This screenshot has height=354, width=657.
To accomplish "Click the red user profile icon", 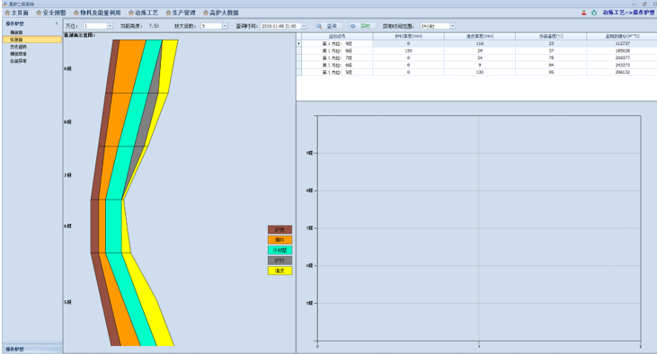I will pyautogui.click(x=583, y=13).
